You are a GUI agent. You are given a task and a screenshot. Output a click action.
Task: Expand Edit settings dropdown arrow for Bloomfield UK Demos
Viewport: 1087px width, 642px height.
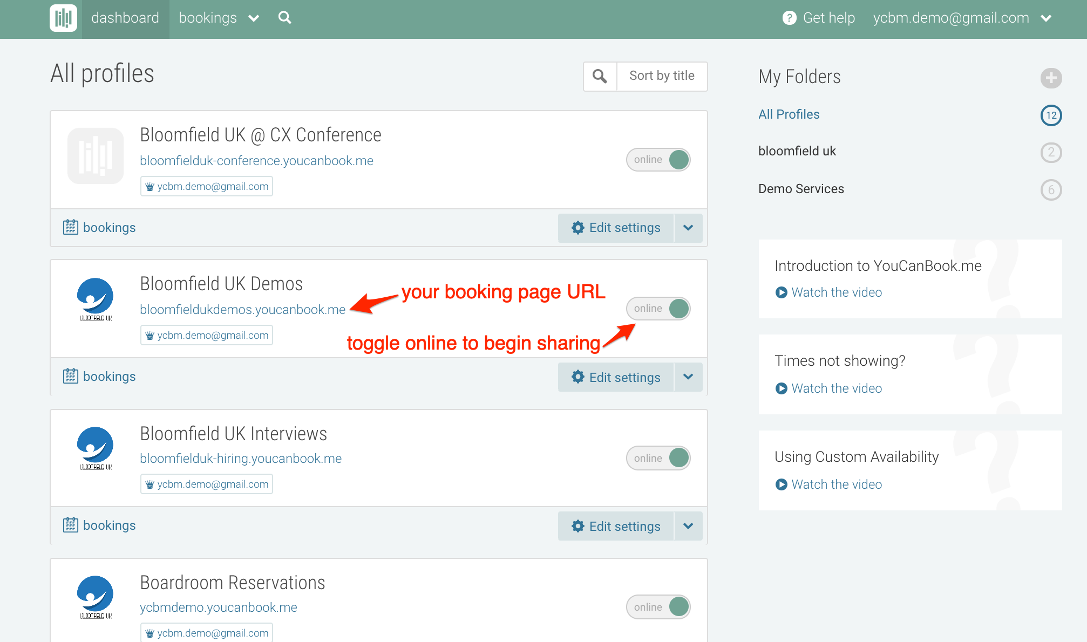(688, 377)
